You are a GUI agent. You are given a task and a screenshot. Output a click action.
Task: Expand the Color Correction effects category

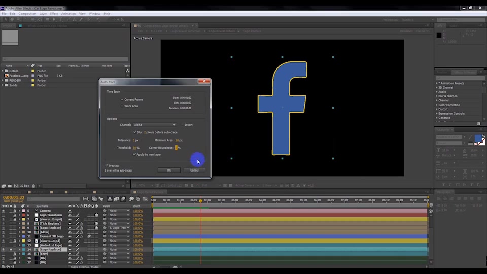click(437, 105)
